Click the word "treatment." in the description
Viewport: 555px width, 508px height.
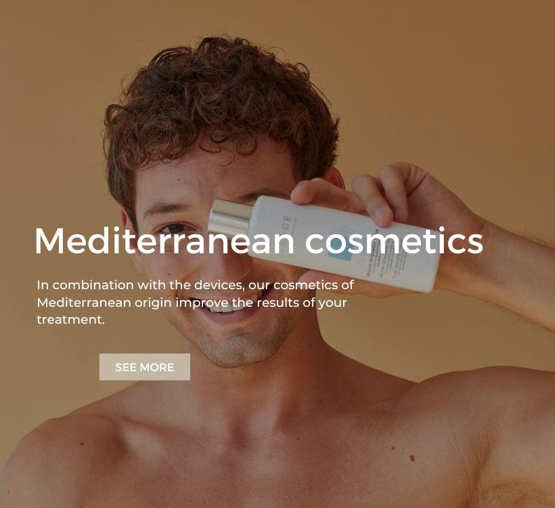71,320
